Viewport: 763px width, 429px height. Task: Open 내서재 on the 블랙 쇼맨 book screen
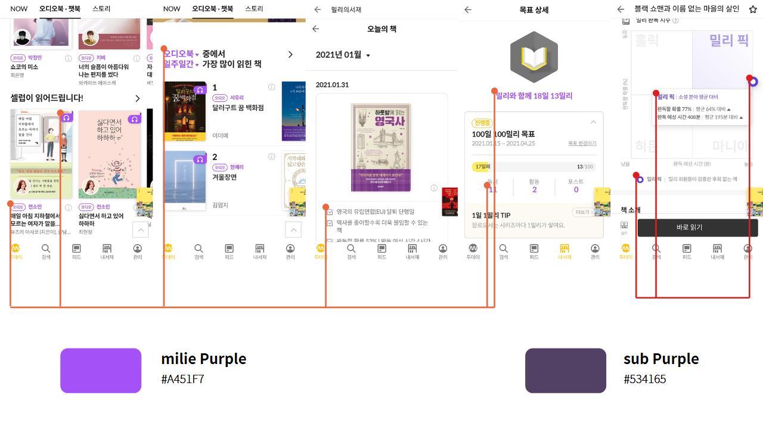tap(717, 251)
